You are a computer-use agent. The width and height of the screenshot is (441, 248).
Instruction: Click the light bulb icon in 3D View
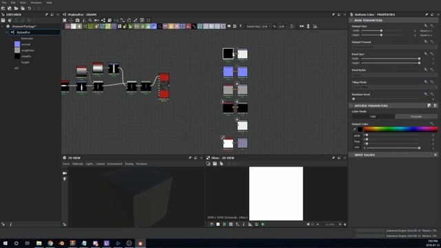pos(65,179)
